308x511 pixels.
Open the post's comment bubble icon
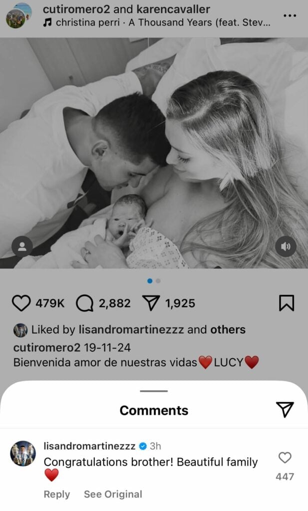point(85,303)
